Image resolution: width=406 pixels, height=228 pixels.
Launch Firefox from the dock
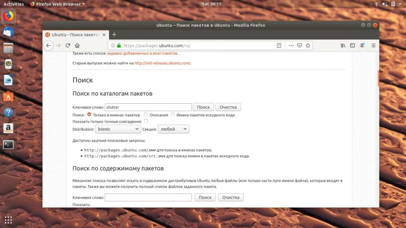[8, 16]
